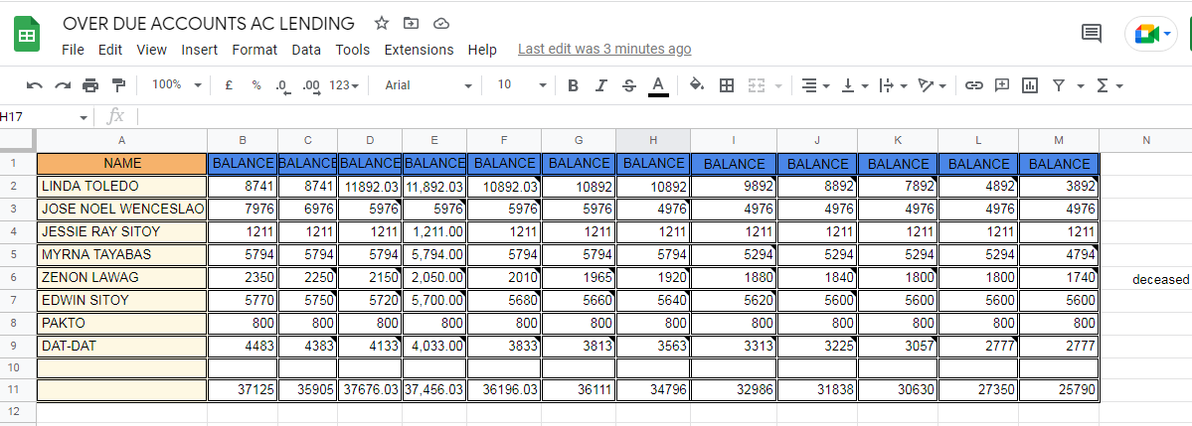Open the Arial font dropdown
Screen dimensions: 1192x426
tap(428, 85)
